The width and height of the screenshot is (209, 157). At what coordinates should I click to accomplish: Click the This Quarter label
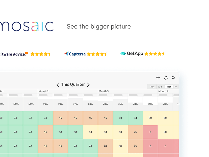[x=73, y=84]
